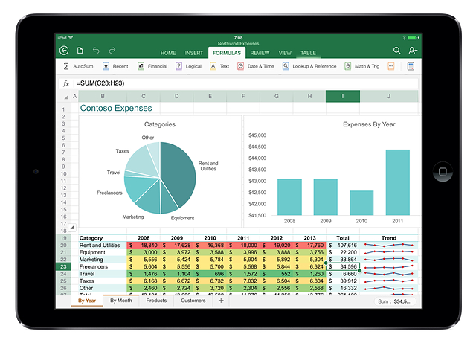Open the Math & Trig functions icon
The width and height of the screenshot is (476, 343).
click(348, 66)
